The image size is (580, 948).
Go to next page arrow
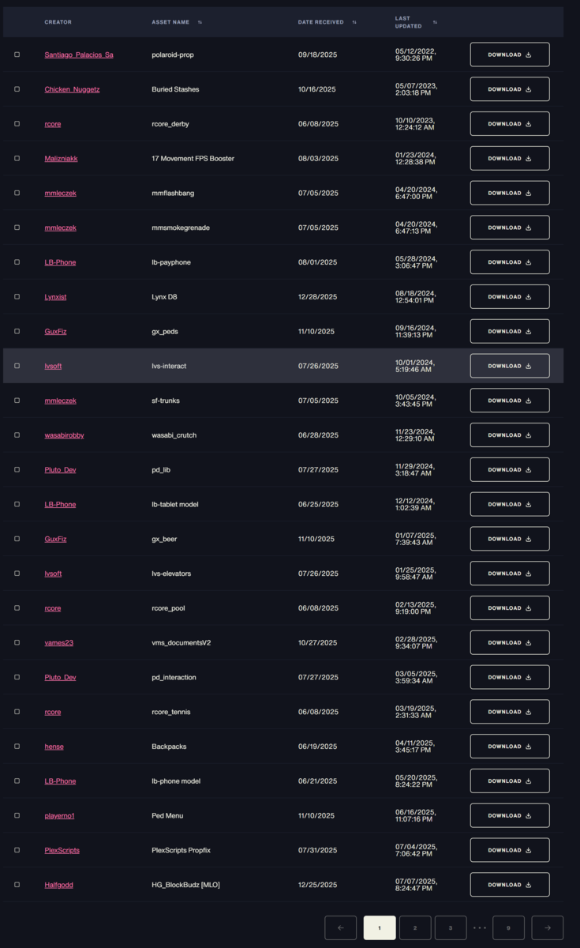pyautogui.click(x=548, y=927)
